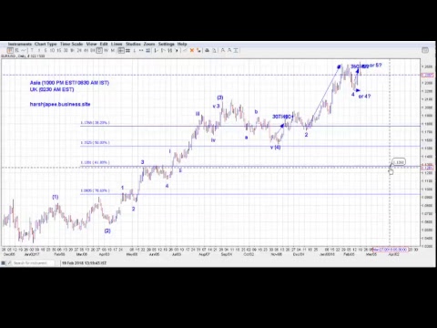Click the 'or 5?' wave annotation

(376, 66)
